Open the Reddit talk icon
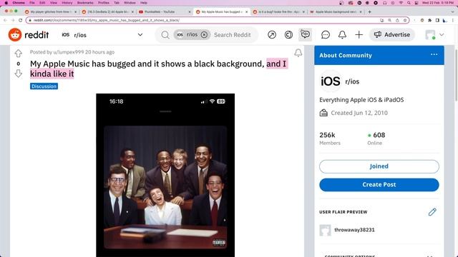Viewport: 458px width, 257px height. coord(305,34)
